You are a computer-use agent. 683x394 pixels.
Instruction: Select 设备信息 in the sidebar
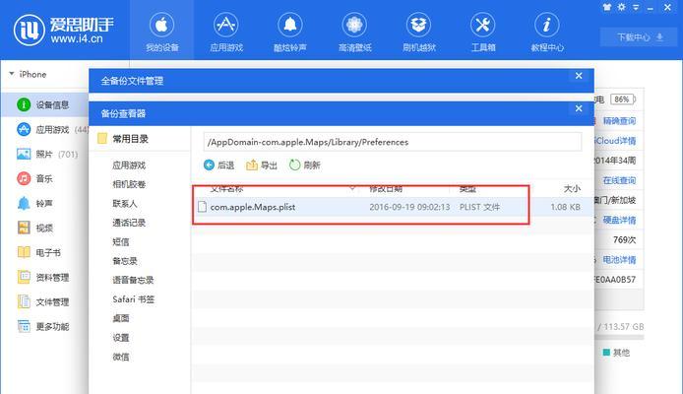[43, 104]
